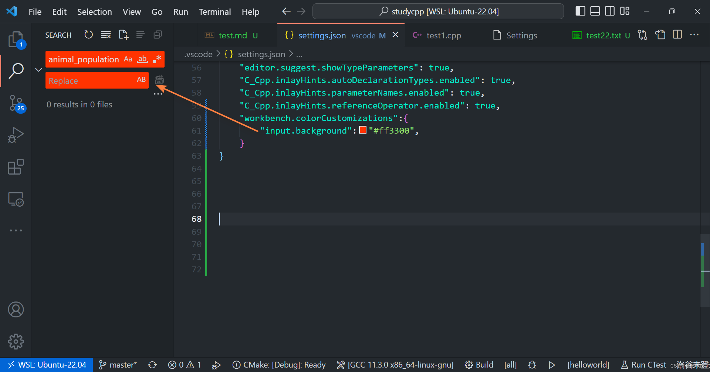Open the File menu
Image resolution: width=710 pixels, height=372 pixels.
pos(35,12)
